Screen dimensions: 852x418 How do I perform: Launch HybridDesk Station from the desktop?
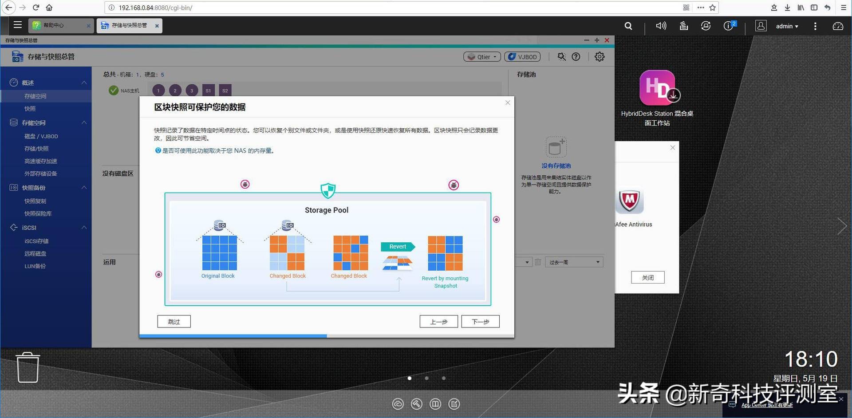click(x=657, y=87)
